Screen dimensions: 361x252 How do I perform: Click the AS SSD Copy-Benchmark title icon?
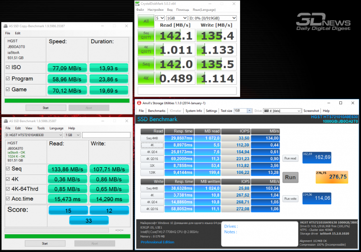coord(5,26)
